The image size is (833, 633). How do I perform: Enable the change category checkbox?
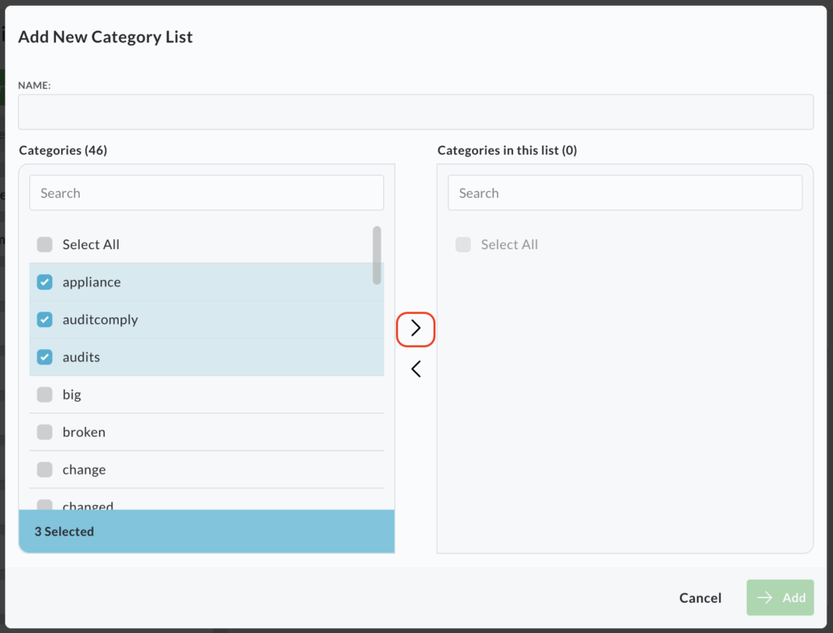45,469
